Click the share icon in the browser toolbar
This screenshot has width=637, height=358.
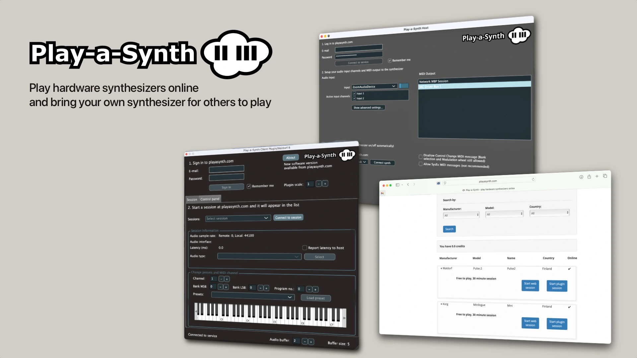click(589, 177)
